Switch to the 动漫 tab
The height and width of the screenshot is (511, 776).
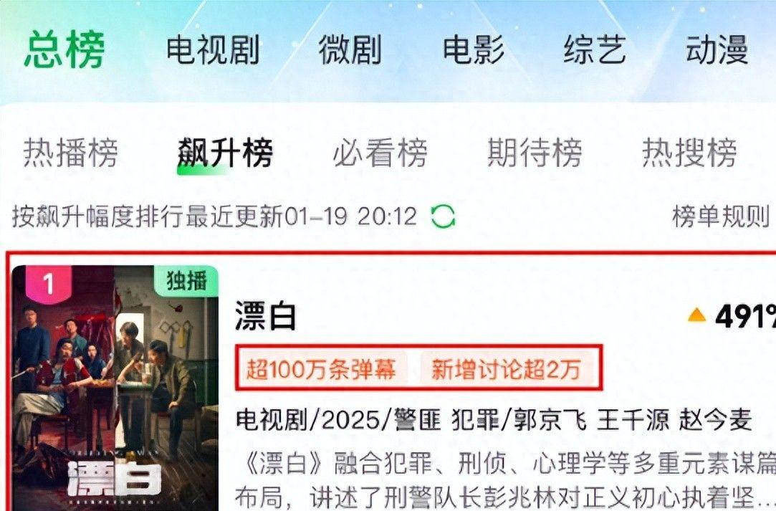tap(717, 50)
